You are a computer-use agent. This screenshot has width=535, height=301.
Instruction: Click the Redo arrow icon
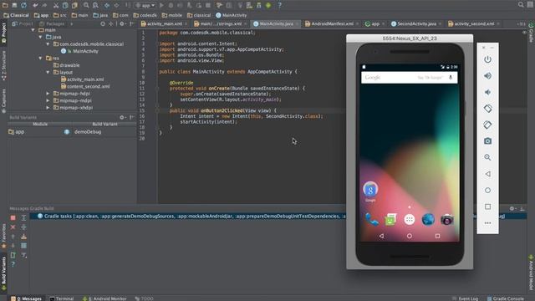(44, 6)
